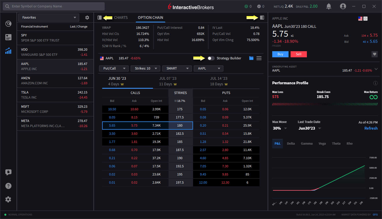Screen dimensions: 382x219
Task: Open the Strikes: 10 dropdown
Action: pos(145,69)
